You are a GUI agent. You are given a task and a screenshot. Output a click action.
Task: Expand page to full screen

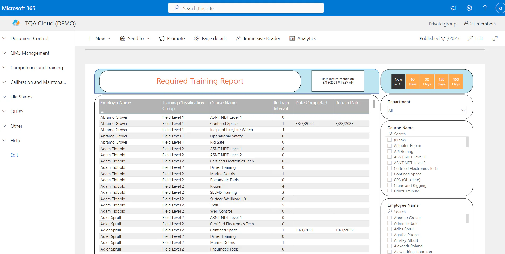[x=495, y=38]
